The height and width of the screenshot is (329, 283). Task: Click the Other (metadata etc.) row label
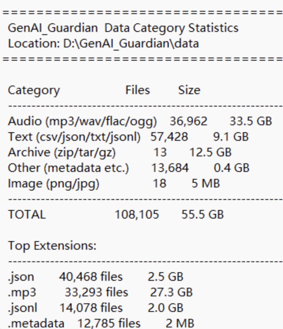pyautogui.click(x=68, y=168)
